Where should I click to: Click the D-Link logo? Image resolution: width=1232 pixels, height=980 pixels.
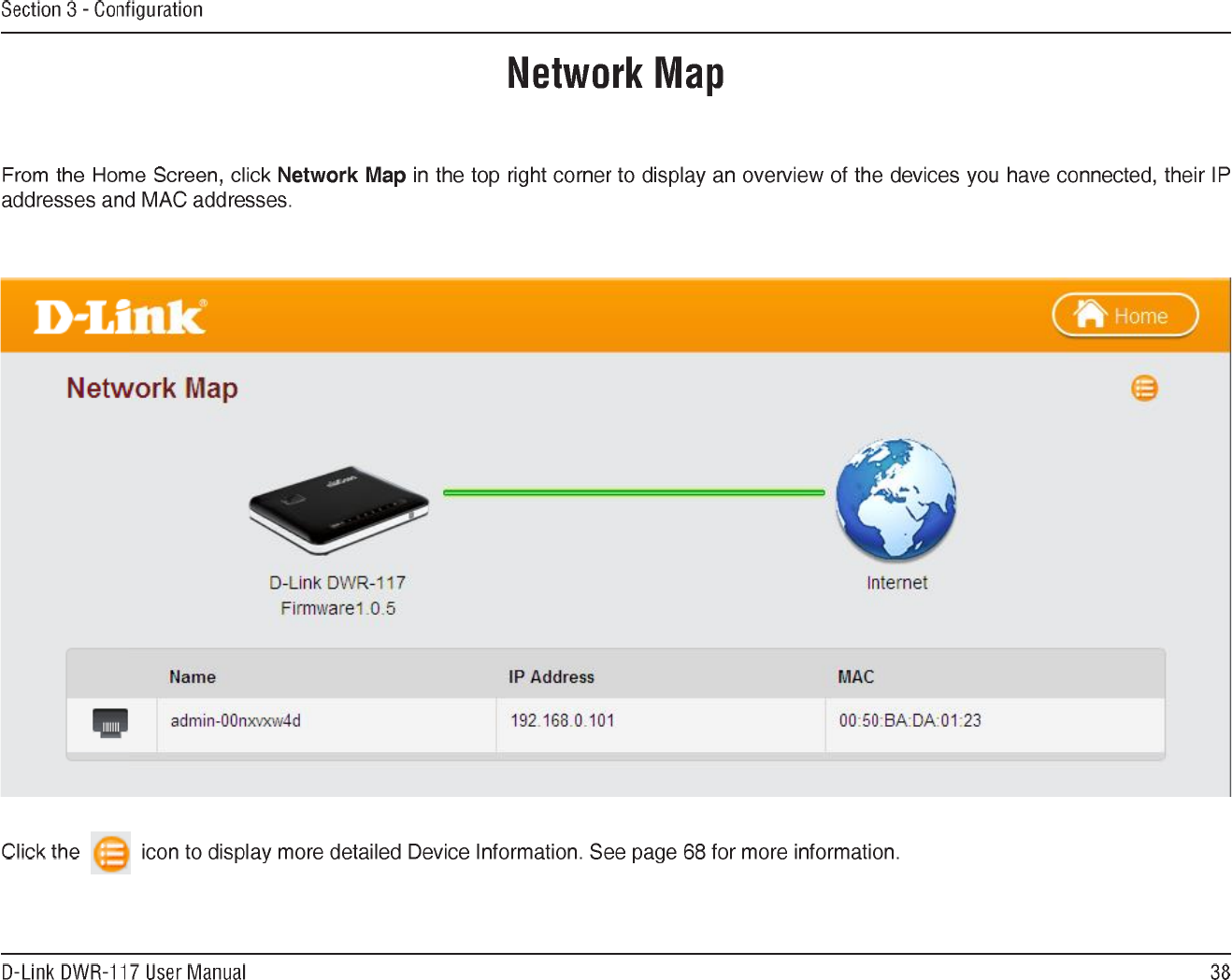coord(121,317)
